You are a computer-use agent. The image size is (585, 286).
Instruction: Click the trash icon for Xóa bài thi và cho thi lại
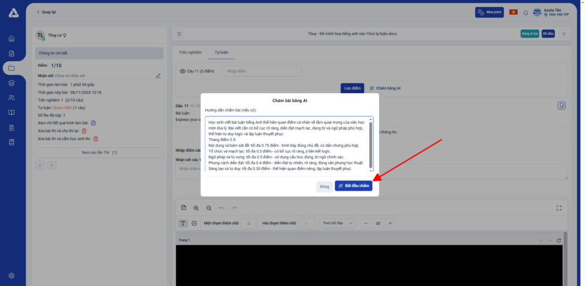[84, 131]
